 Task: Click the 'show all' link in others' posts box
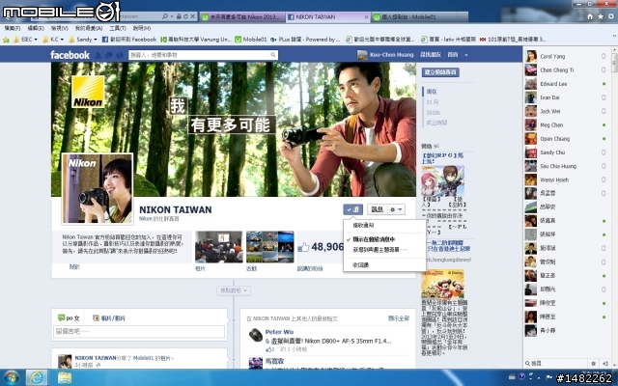coord(399,318)
